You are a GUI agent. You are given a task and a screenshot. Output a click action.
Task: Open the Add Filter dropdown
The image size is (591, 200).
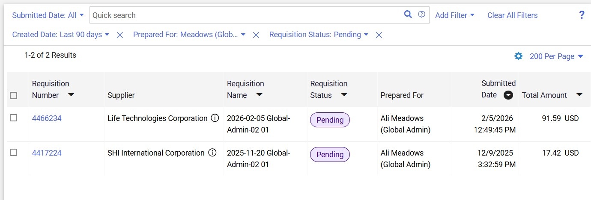(454, 15)
